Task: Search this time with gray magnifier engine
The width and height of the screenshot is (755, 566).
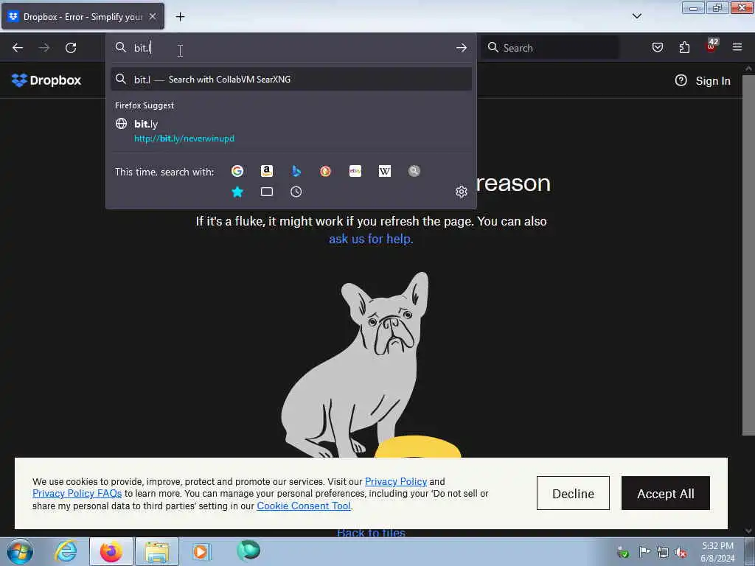Action: pos(414,171)
